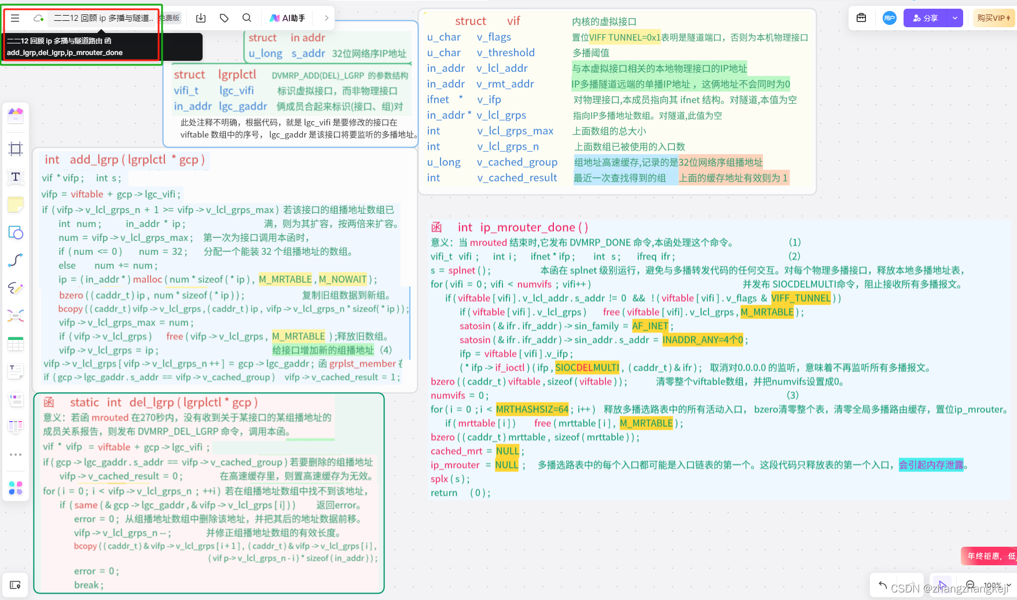
Task: Open the colorful apps plugin icon
Action: coord(16,488)
